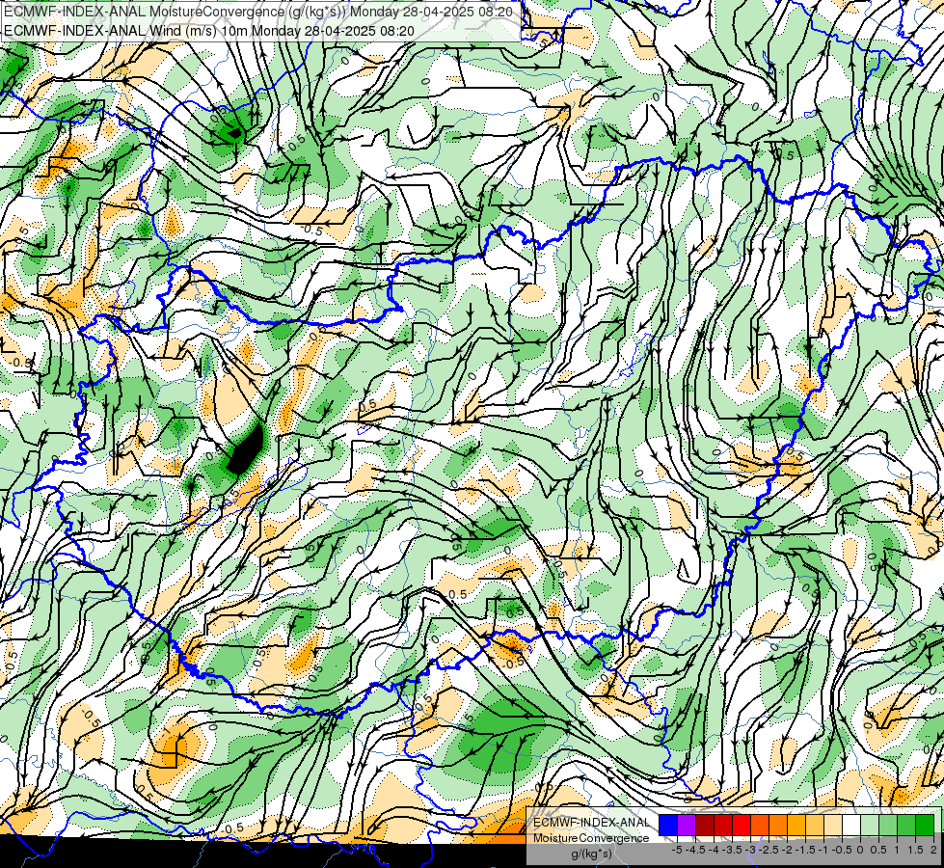
Task: Click the -3.5 legend tick label
Action: [x=732, y=850]
